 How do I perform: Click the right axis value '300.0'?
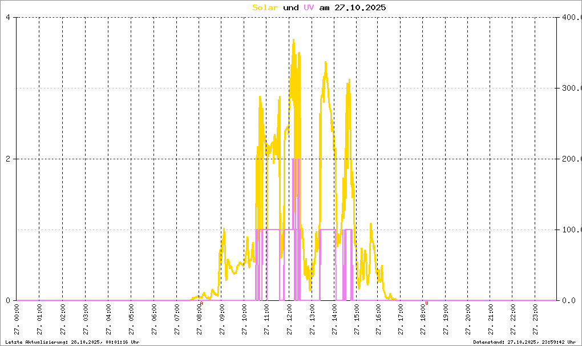tap(571, 88)
